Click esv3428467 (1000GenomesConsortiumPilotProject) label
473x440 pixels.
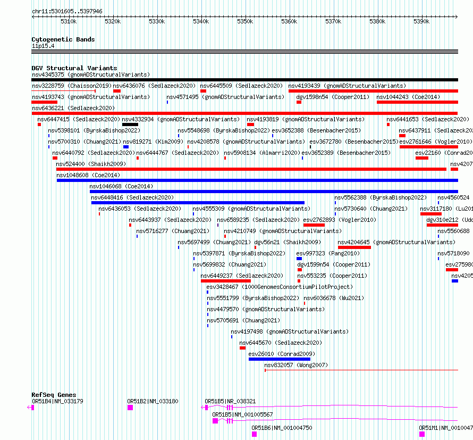[x=280, y=287]
